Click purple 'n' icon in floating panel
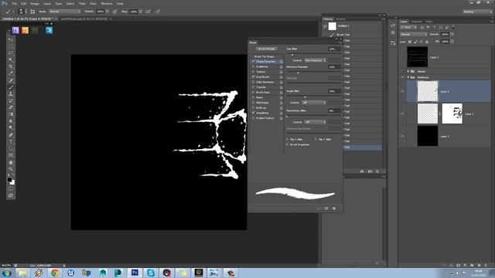The image size is (495, 278). tap(15, 30)
